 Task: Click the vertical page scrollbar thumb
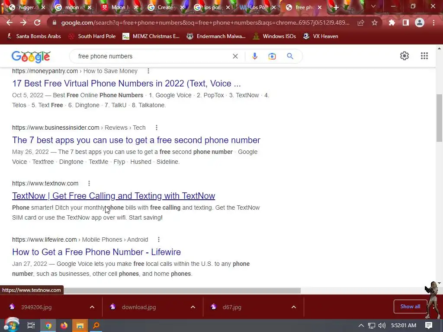(440, 118)
